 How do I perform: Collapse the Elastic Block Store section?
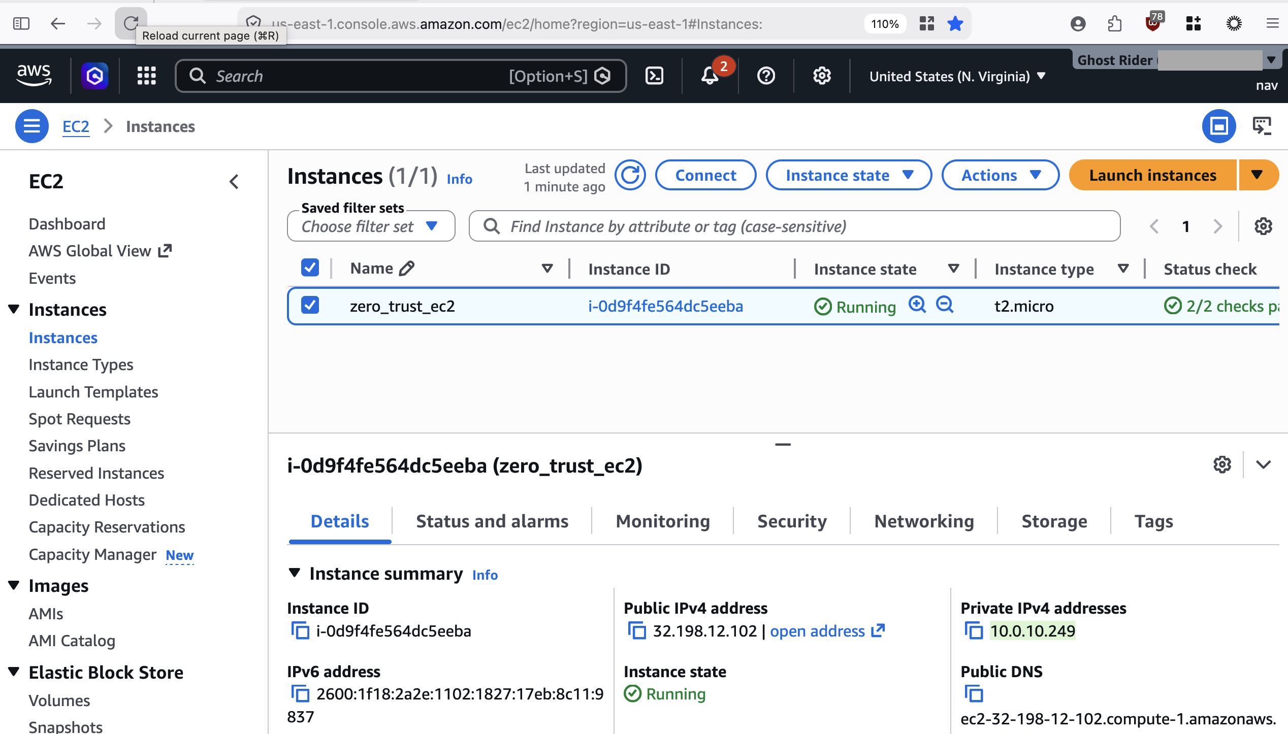[14, 672]
